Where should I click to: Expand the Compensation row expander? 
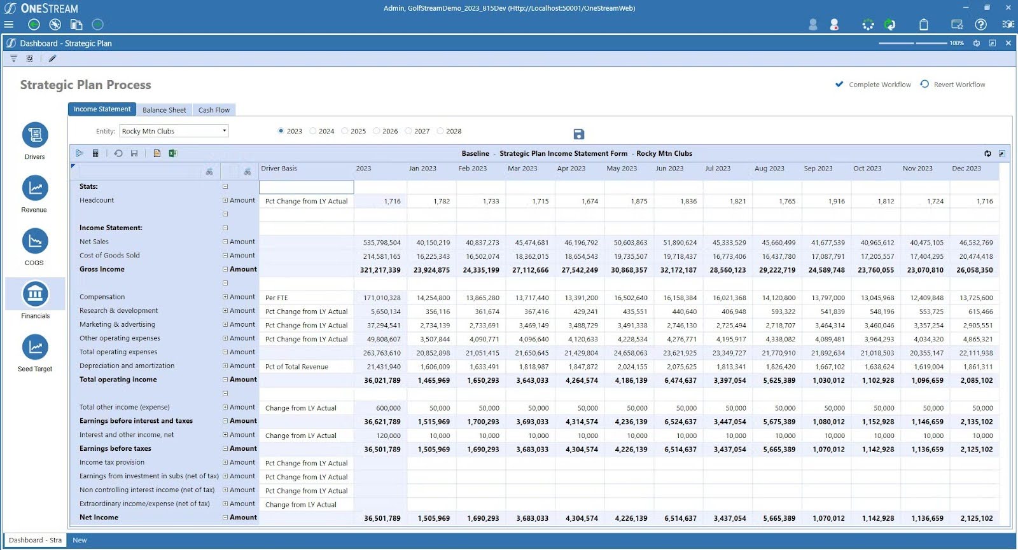225,297
